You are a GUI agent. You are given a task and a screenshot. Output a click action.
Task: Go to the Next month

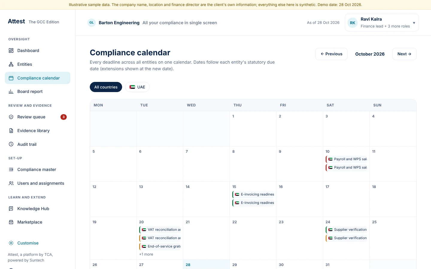tap(404, 54)
